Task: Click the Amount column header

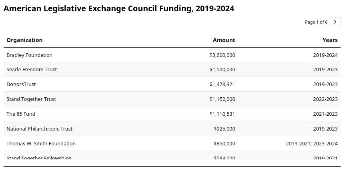Action: [x=224, y=40]
